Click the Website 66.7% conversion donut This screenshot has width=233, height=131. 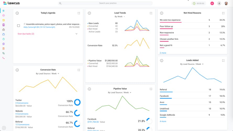pos(77,113)
